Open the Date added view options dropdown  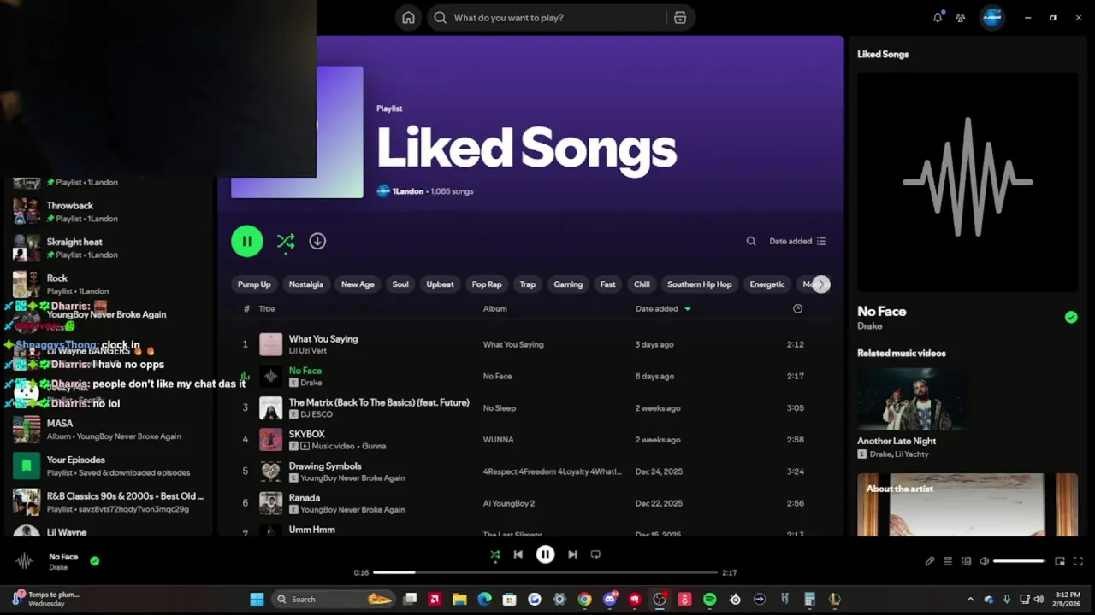[797, 242]
